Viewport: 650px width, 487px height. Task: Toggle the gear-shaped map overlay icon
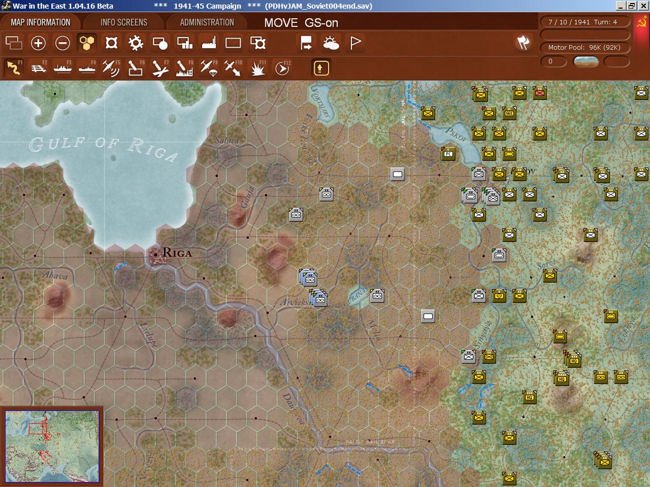(x=136, y=43)
